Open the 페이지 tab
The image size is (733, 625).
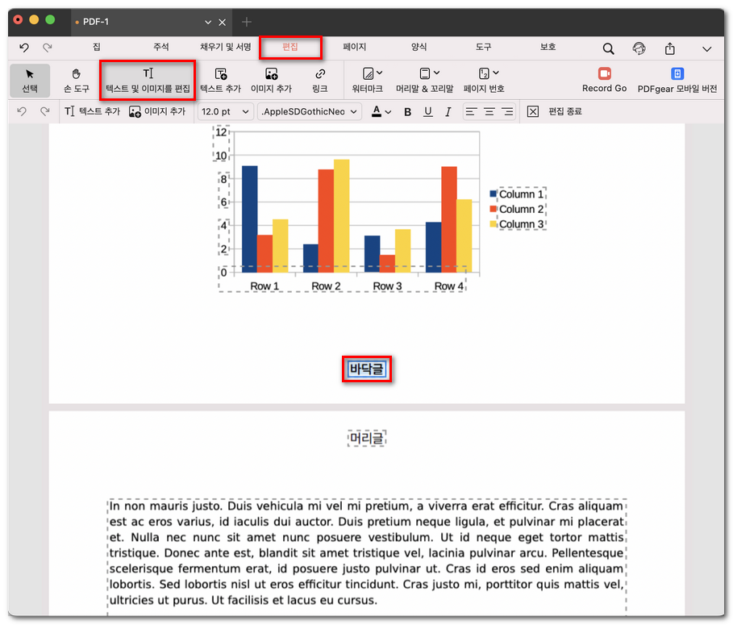click(x=354, y=47)
